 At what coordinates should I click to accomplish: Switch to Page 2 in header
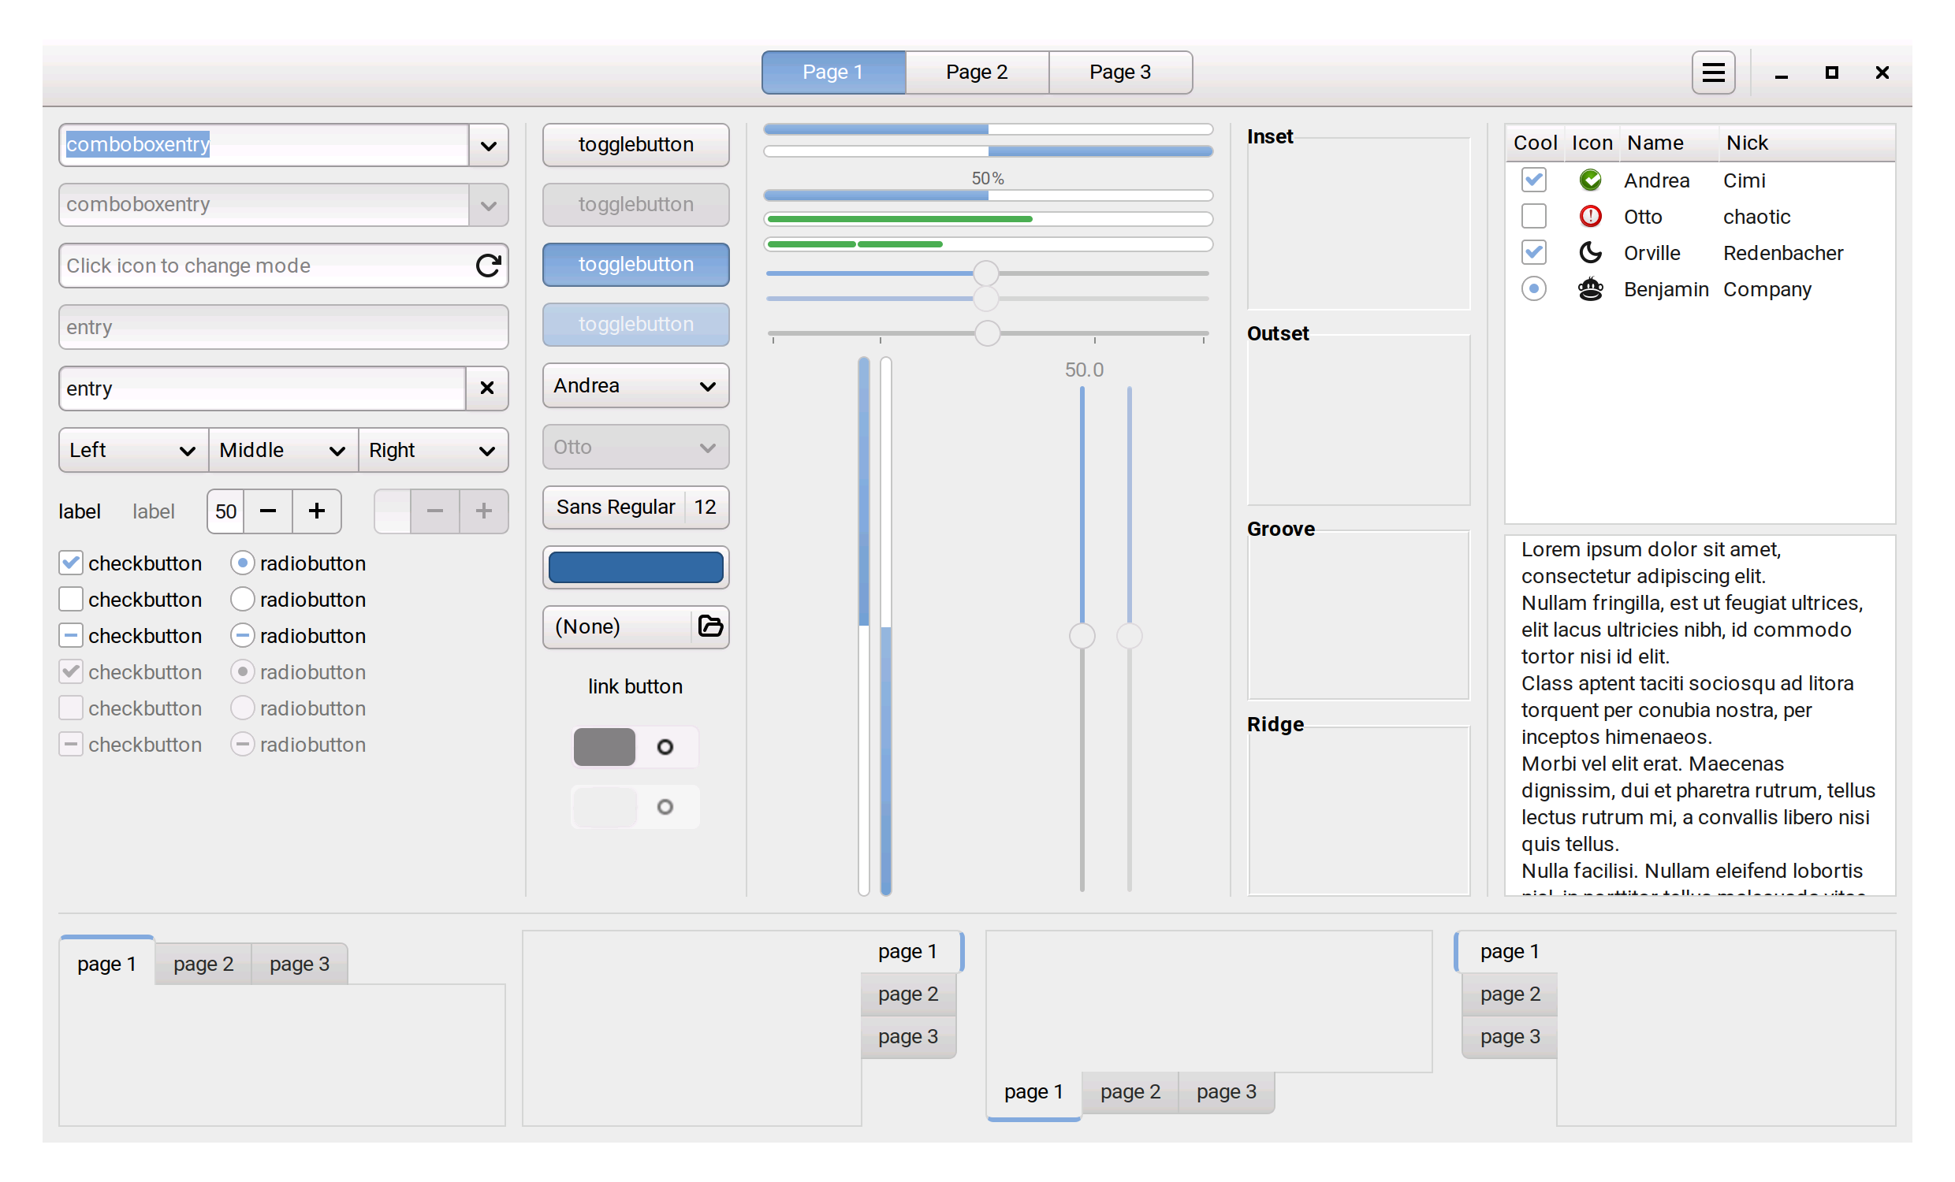976,72
